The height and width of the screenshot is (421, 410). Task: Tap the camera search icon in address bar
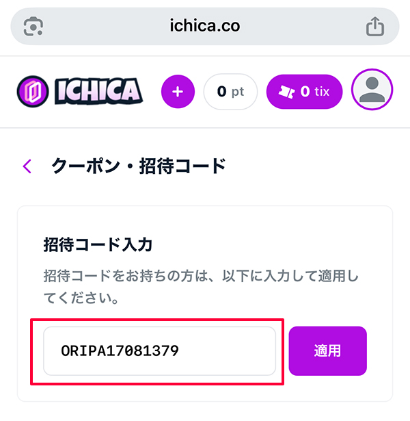point(33,27)
